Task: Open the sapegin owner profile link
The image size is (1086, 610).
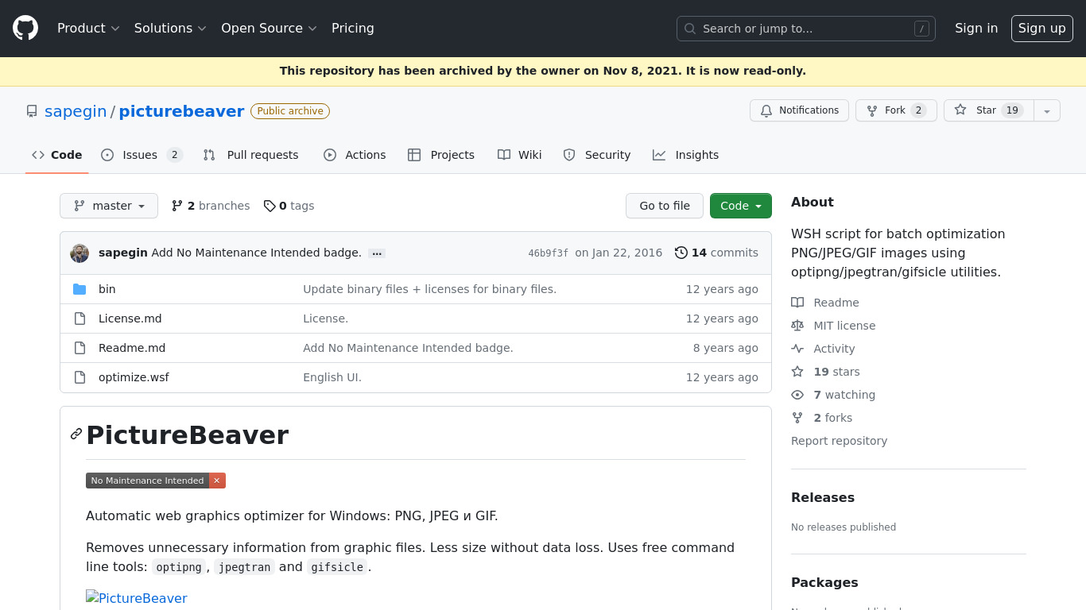Action: click(76, 111)
